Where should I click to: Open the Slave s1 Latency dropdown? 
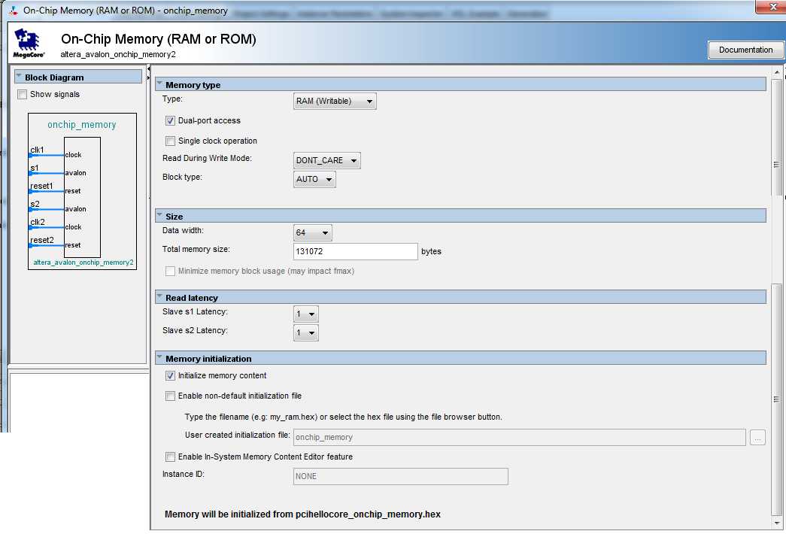click(306, 314)
